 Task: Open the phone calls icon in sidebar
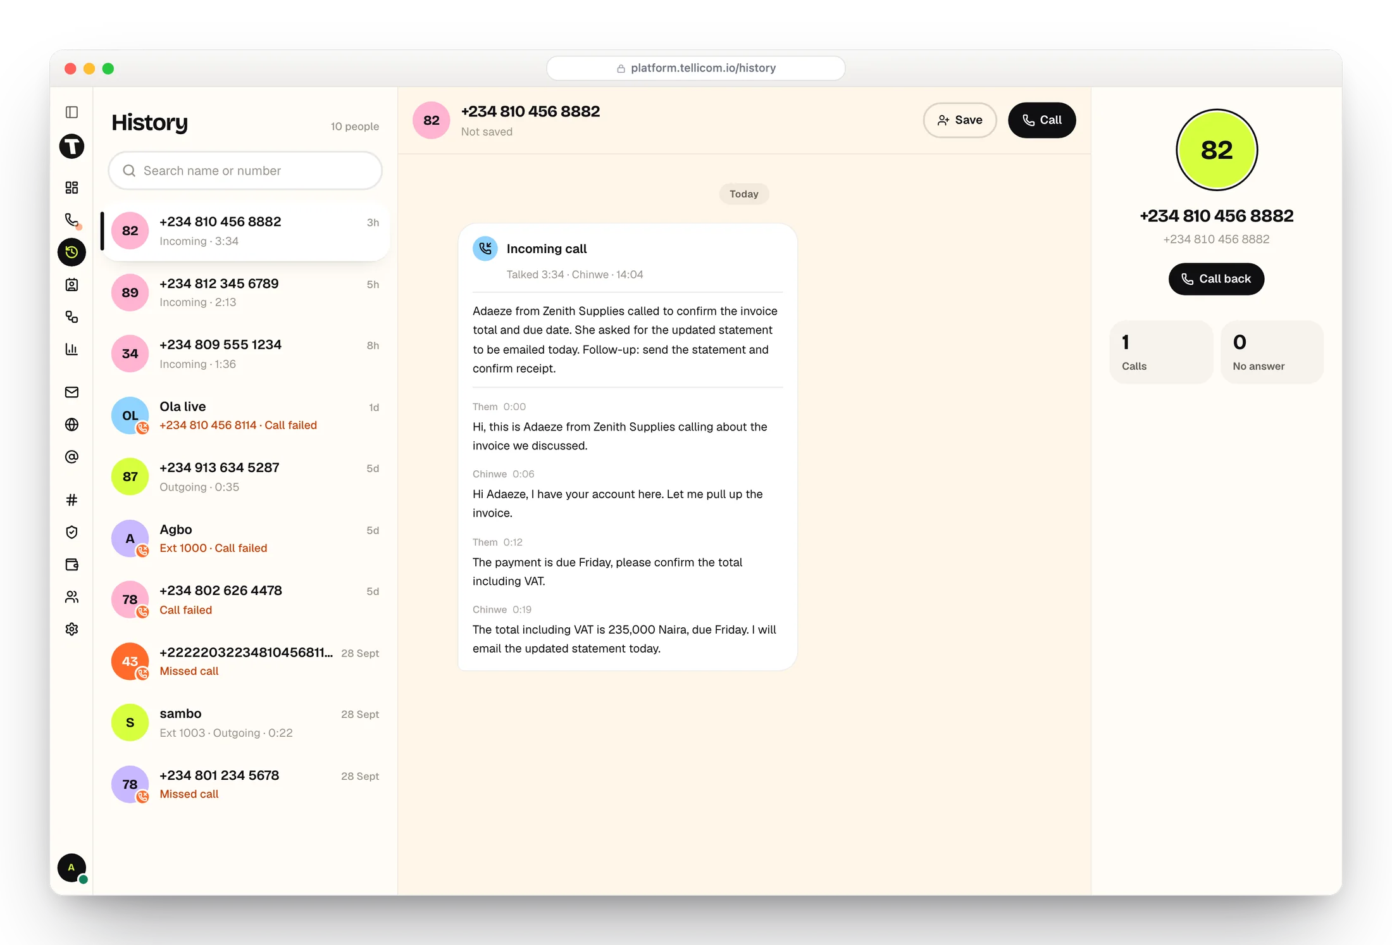(71, 220)
